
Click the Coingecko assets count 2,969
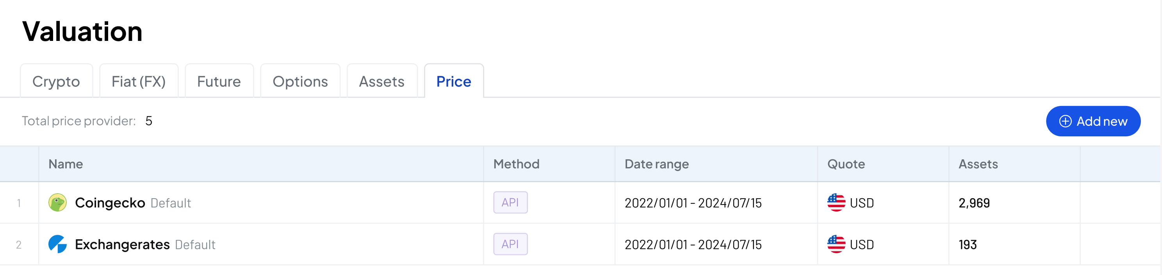pyautogui.click(x=974, y=203)
